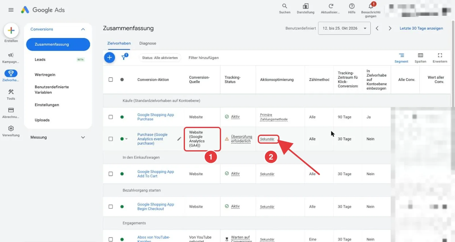Screen dimensions: 455x242
Task: Click the vertical page scrollbar
Action: point(453,64)
